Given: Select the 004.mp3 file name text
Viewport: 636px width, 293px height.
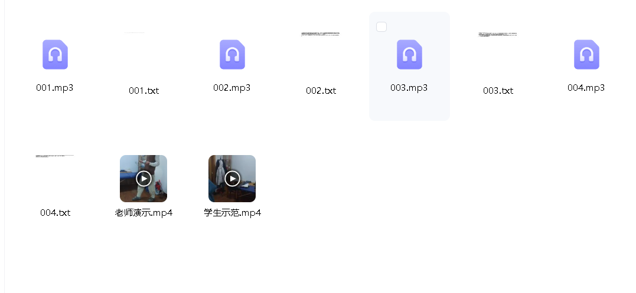Looking at the screenshot, I should tap(586, 88).
